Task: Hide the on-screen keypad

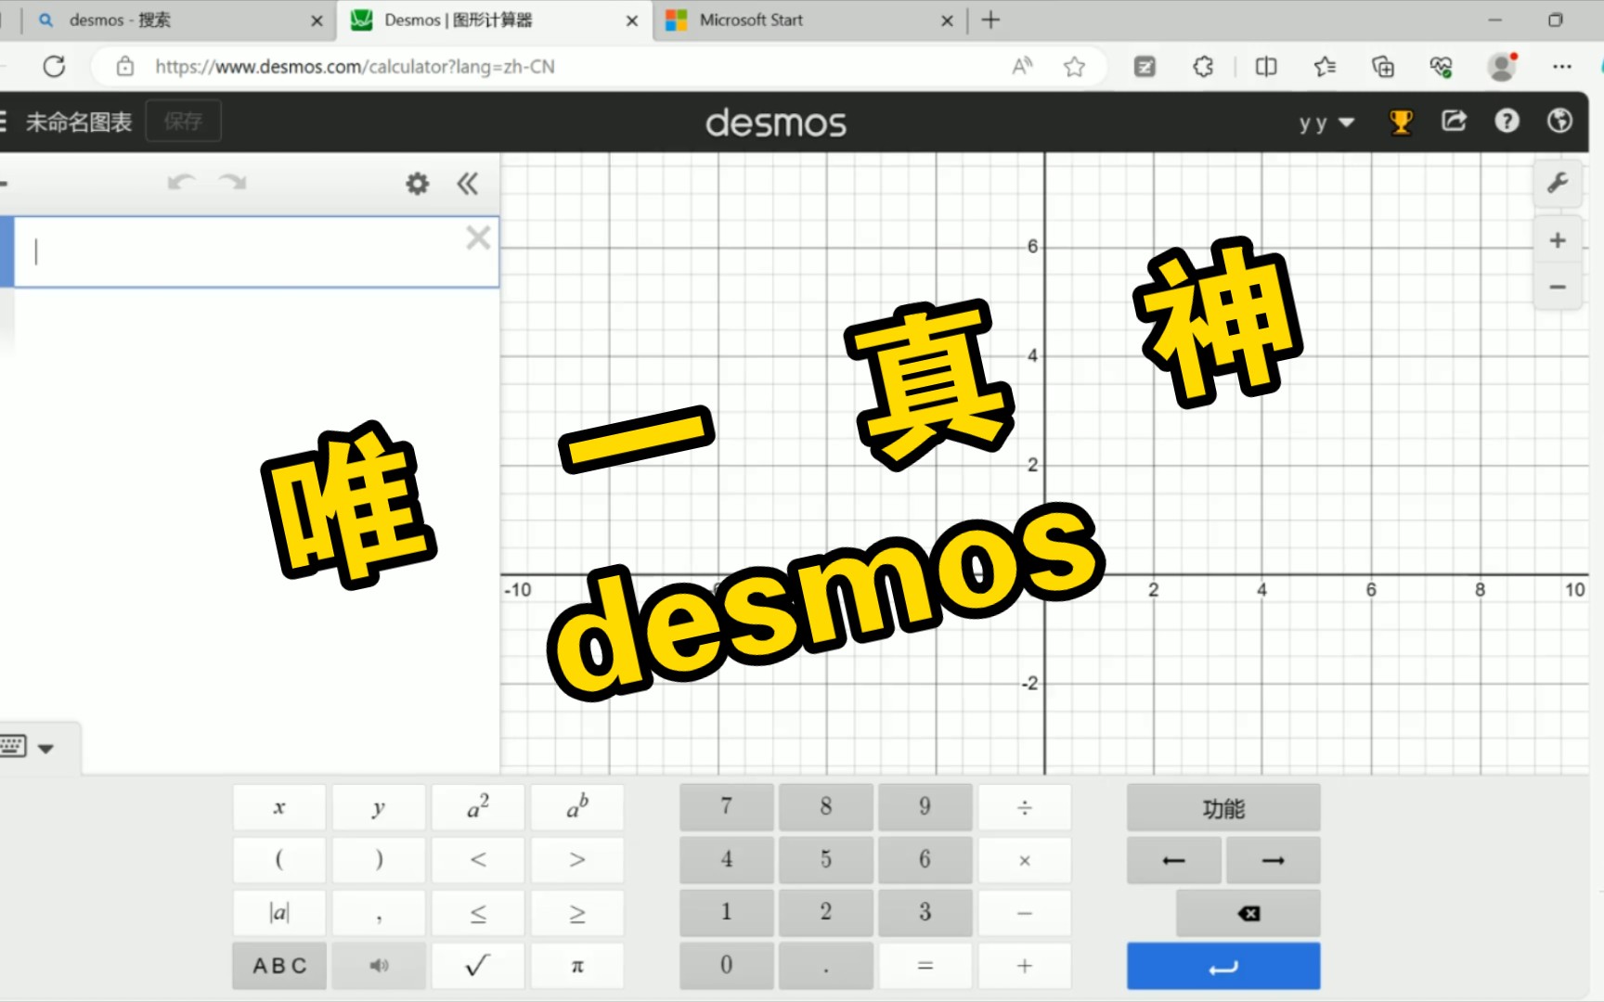Action: tap(28, 747)
